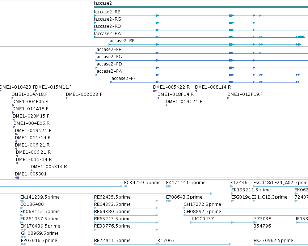308x246 pixels.
Task: Open EST 312436
Action: (x=239, y=183)
